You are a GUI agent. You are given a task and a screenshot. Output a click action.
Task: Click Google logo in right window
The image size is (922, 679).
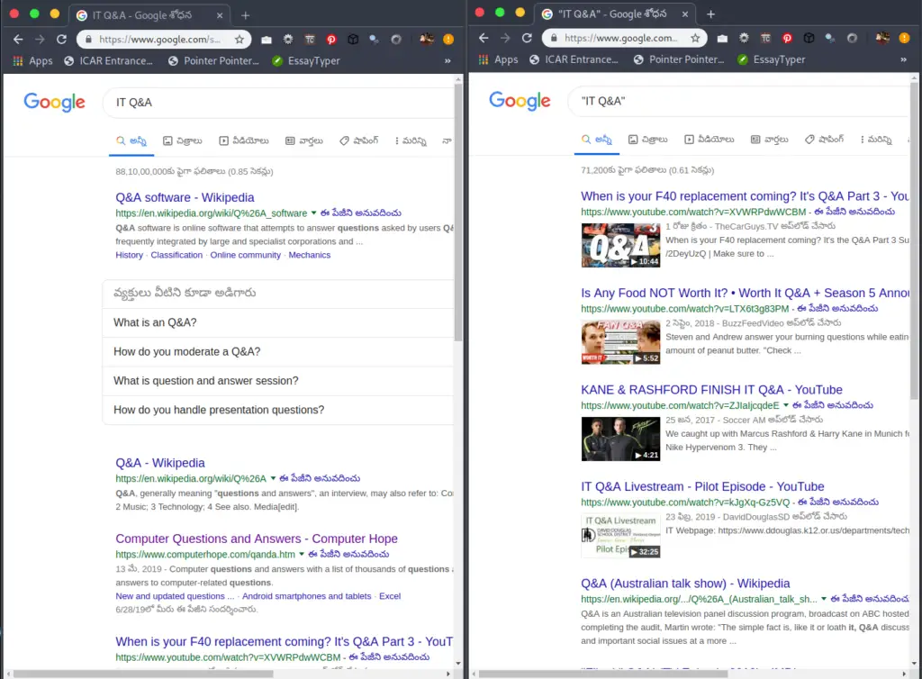click(x=520, y=101)
